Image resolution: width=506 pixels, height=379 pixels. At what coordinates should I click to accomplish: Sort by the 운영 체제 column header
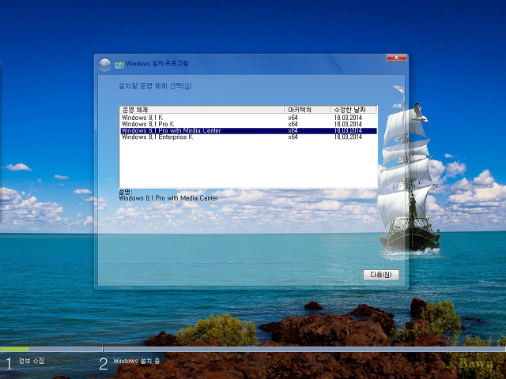tap(202, 110)
